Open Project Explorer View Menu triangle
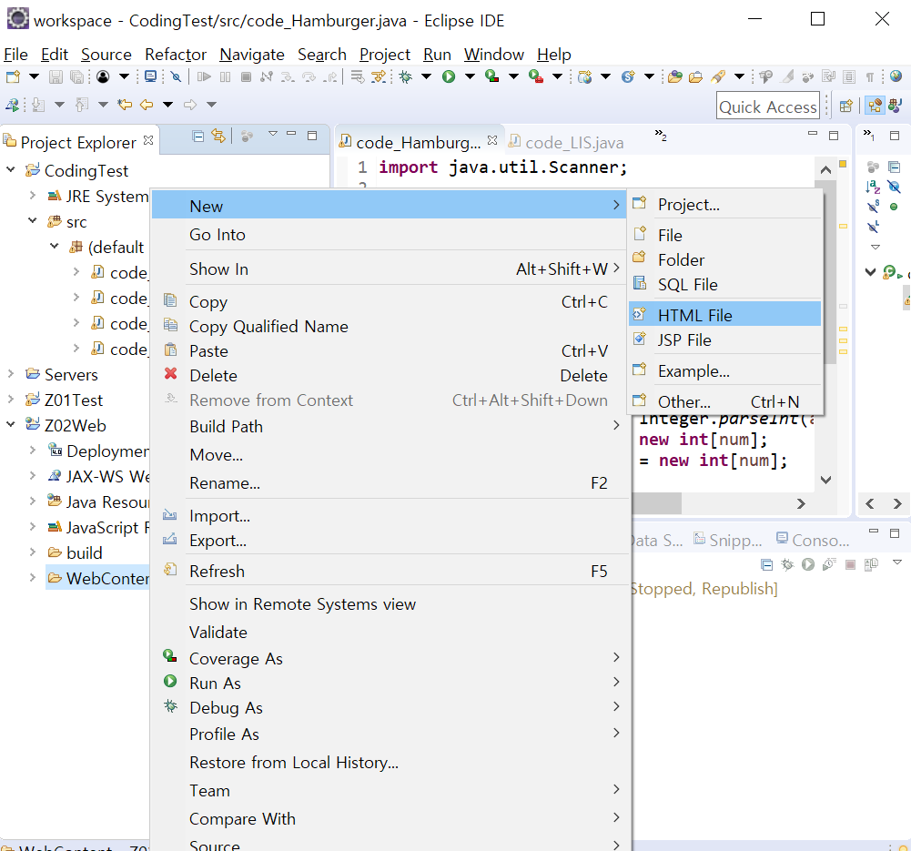The image size is (911, 851). (x=273, y=134)
